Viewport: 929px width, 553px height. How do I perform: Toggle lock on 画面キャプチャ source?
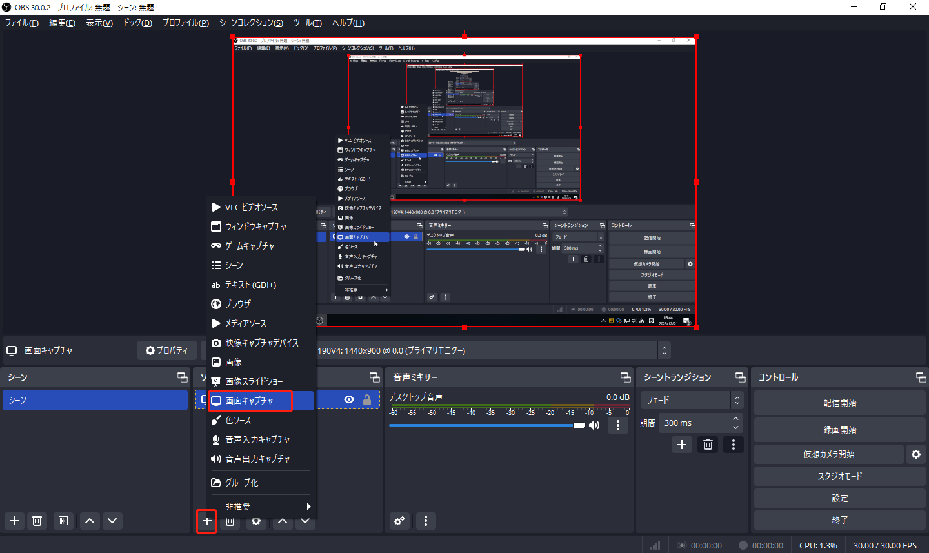pos(367,400)
